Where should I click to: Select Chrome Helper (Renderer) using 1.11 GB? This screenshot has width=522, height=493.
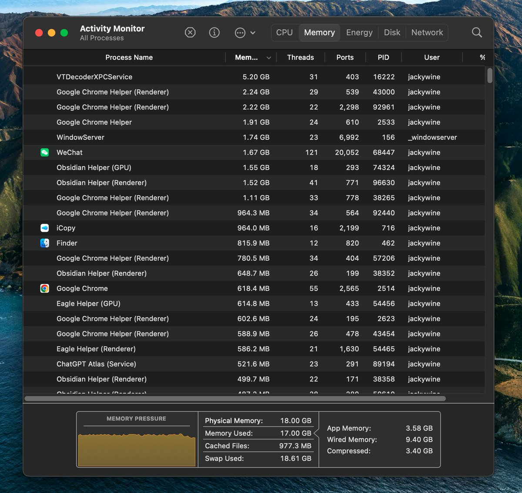click(x=254, y=198)
